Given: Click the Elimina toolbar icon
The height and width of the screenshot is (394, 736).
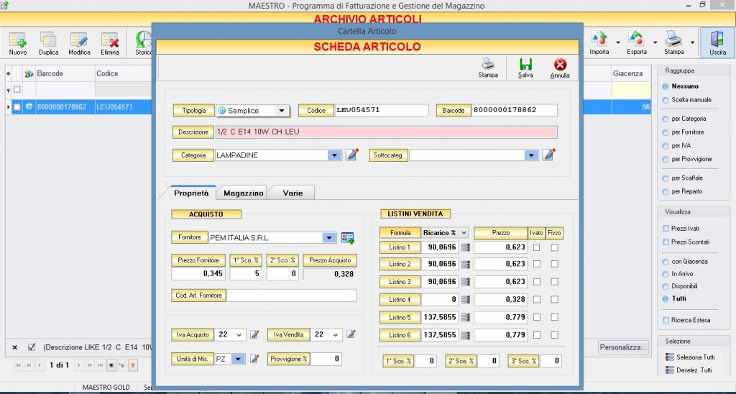Looking at the screenshot, I should pos(110,43).
